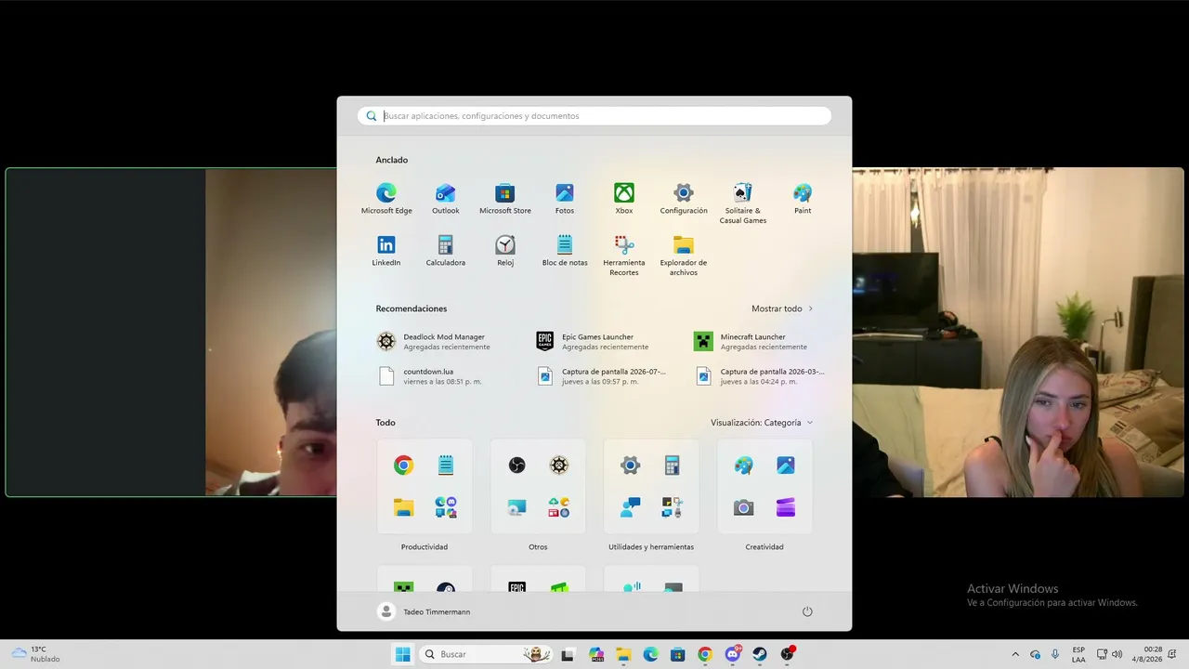Screen dimensions: 1189x669
Task: Click the taskbar Buscar search box
Action: tap(484, 654)
